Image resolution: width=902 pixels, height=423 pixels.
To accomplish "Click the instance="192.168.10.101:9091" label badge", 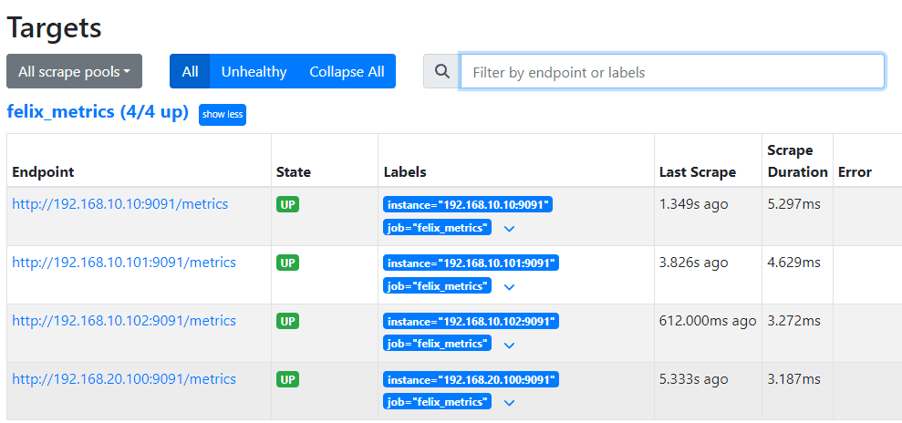I will [470, 263].
